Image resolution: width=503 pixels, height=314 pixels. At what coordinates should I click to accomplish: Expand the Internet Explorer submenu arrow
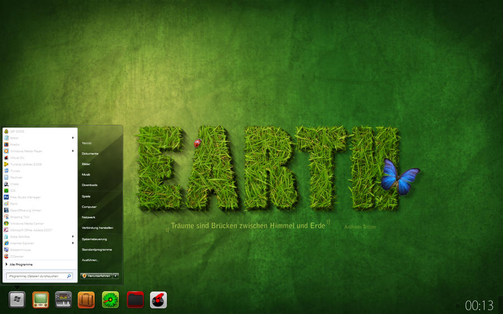[x=73, y=243]
